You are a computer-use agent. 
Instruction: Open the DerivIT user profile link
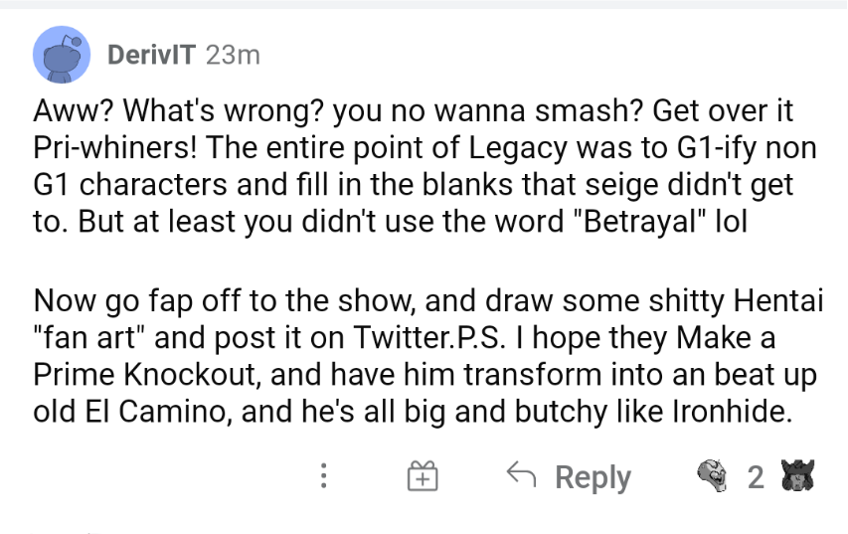pyautogui.click(x=152, y=55)
